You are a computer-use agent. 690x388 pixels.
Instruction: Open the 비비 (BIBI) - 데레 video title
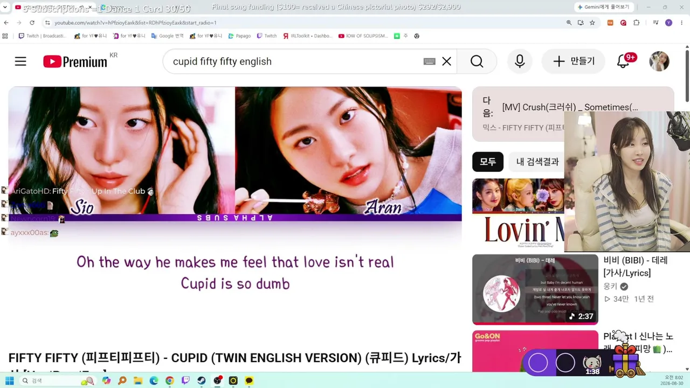click(636, 267)
